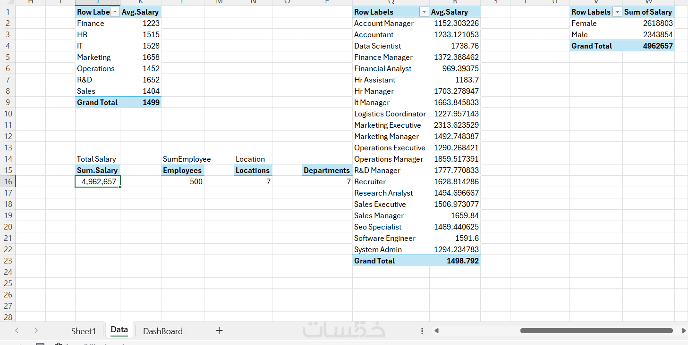Click the Sum.Salary header cell

(98, 170)
